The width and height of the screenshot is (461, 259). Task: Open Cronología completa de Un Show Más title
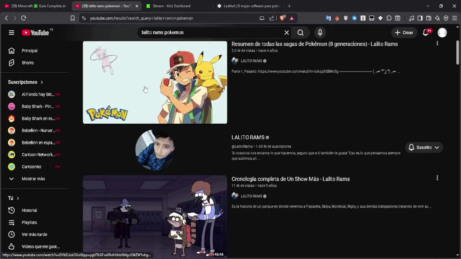coord(291,179)
